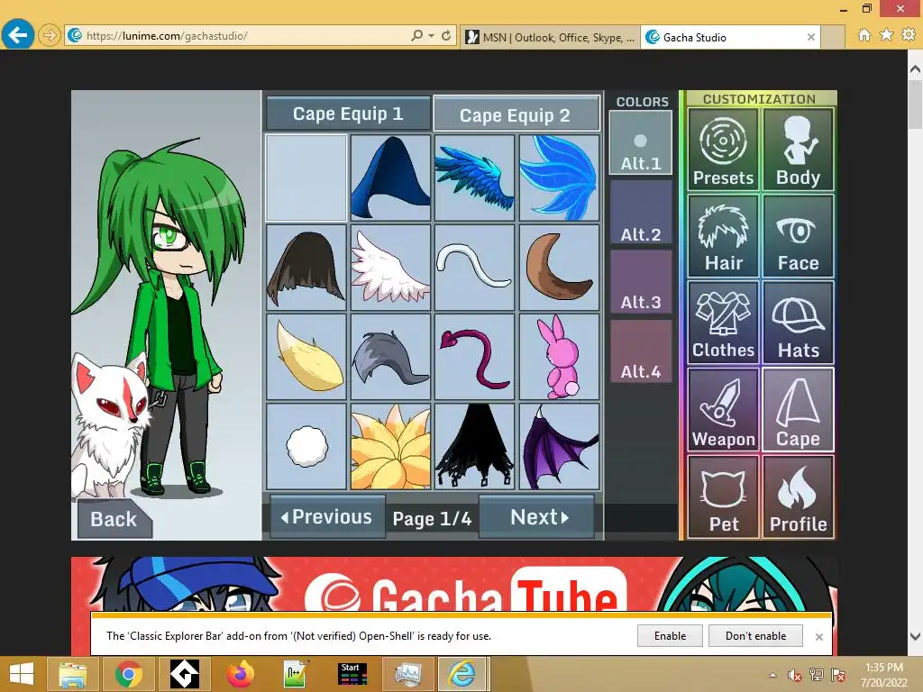923x692 pixels.
Task: Open the Pet customization category
Action: pyautogui.click(x=723, y=496)
